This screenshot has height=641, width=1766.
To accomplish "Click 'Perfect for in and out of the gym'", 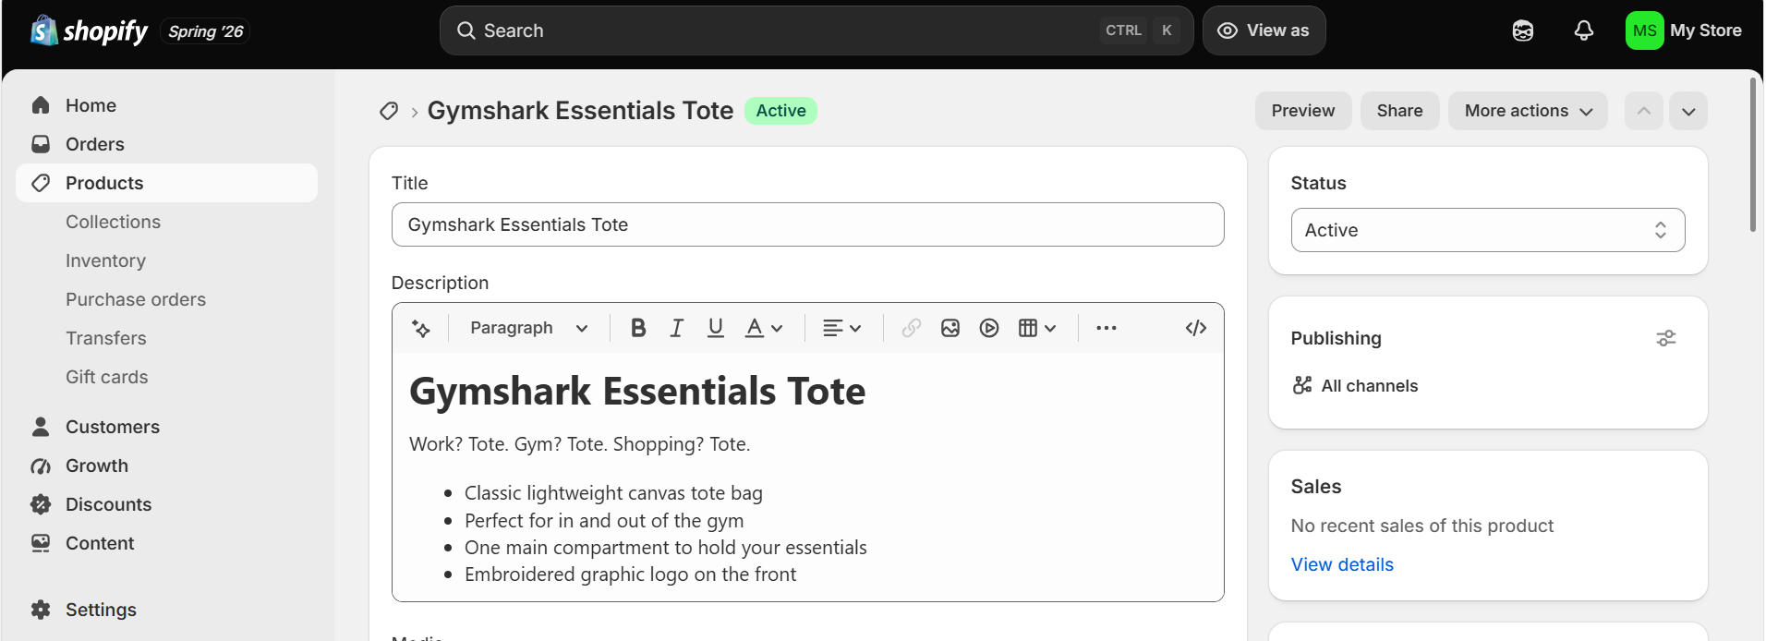I will (604, 521).
